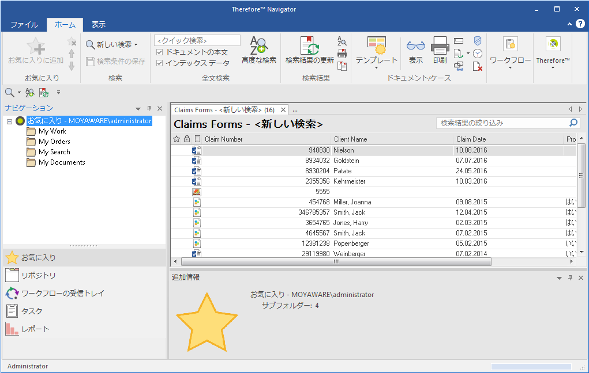Click the glasses 表示 view icon
Viewport: 589px width, 373px height.
(415, 45)
